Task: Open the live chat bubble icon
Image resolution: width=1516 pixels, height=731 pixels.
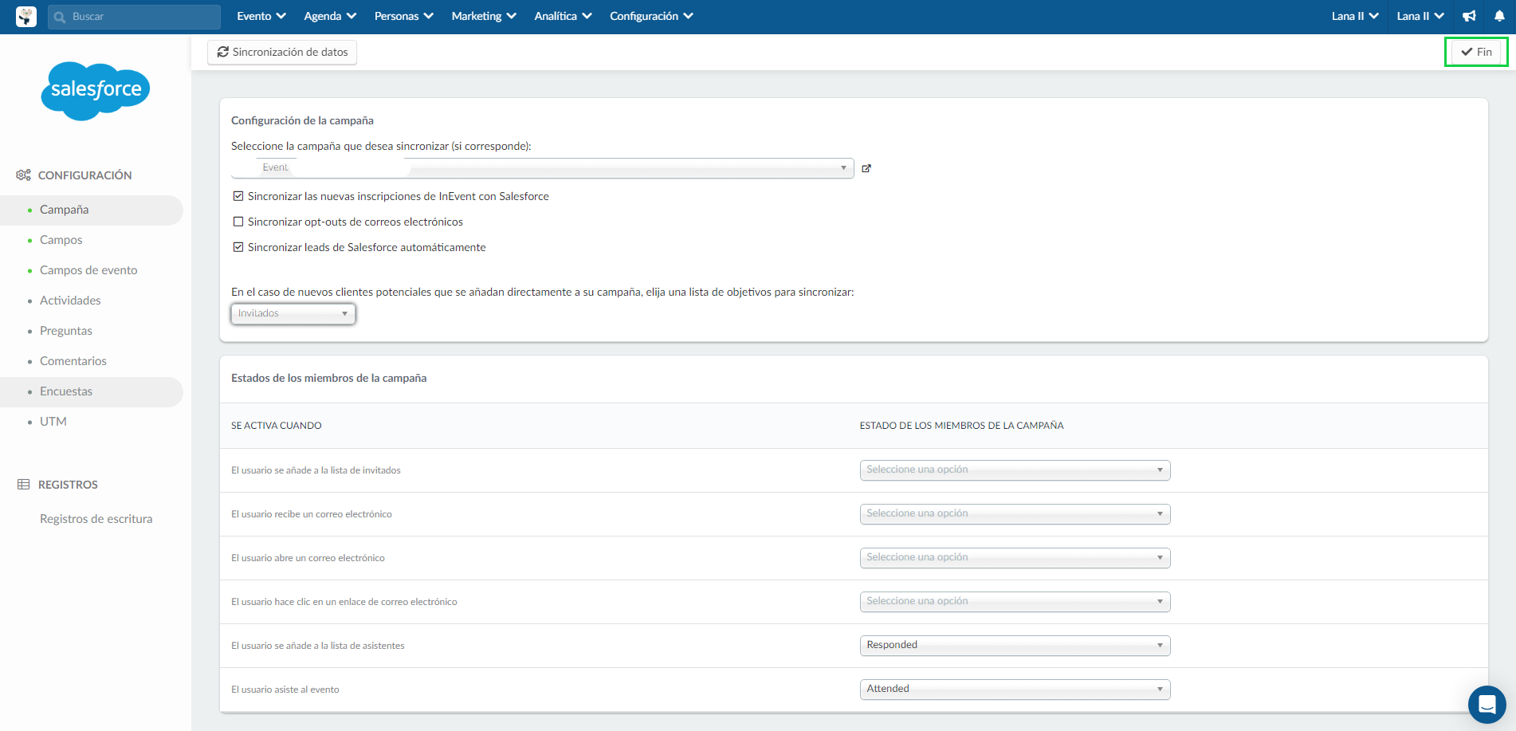Action: click(1487, 705)
